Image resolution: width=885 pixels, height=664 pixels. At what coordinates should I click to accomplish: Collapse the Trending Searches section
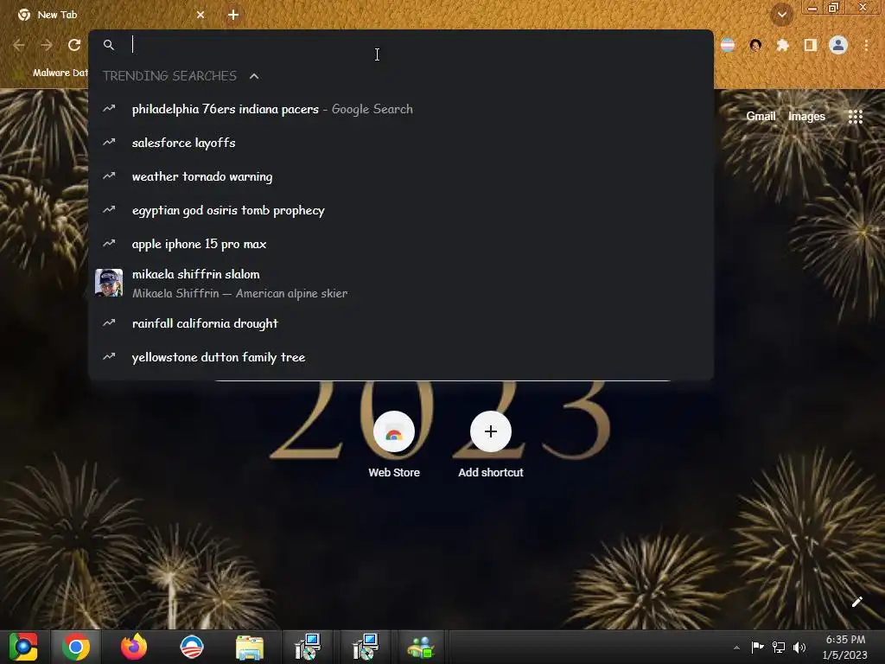pos(254,76)
